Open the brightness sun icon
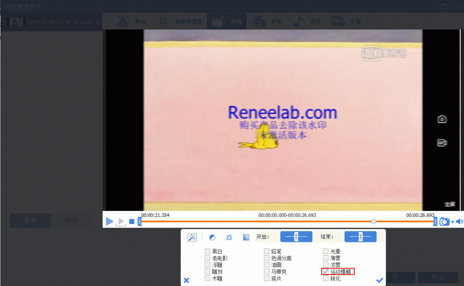Image resolution: width=464 pixels, height=286 pixels. 229,238
